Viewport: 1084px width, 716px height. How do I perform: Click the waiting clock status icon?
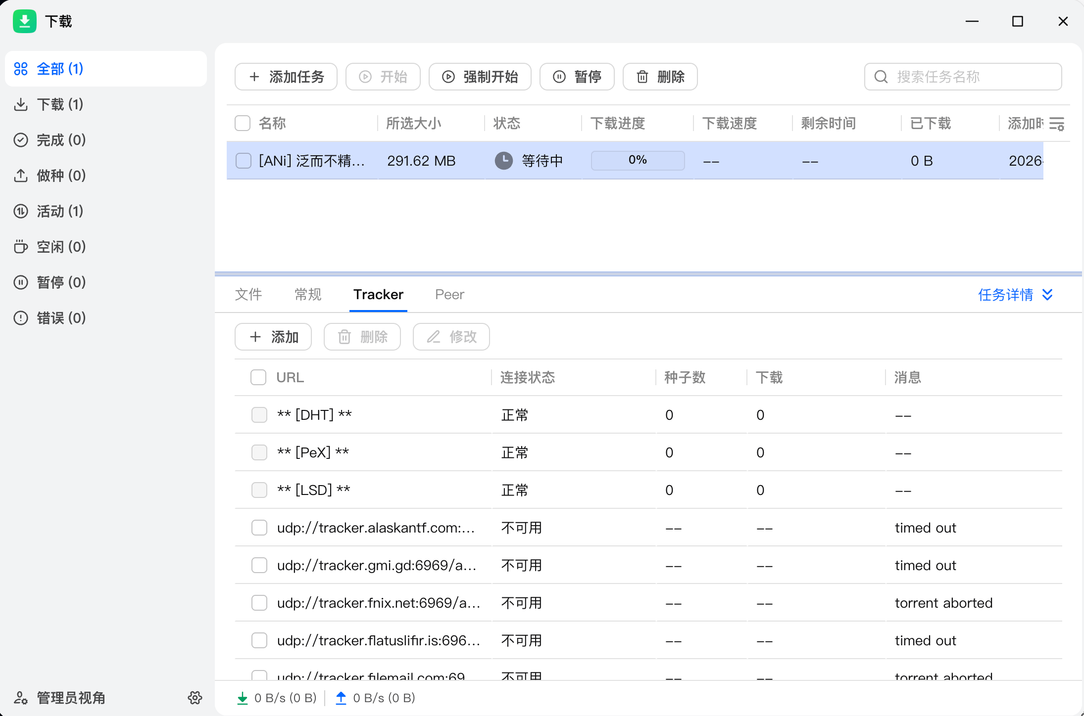[x=504, y=161]
